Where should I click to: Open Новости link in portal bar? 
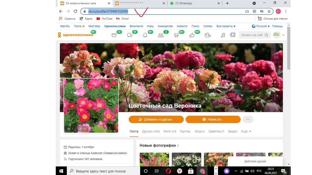coord(182,26)
